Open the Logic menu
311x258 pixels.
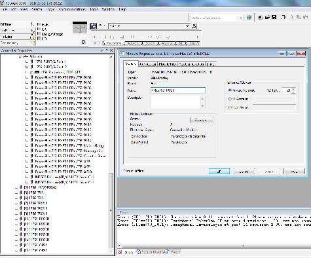coord(50,9)
